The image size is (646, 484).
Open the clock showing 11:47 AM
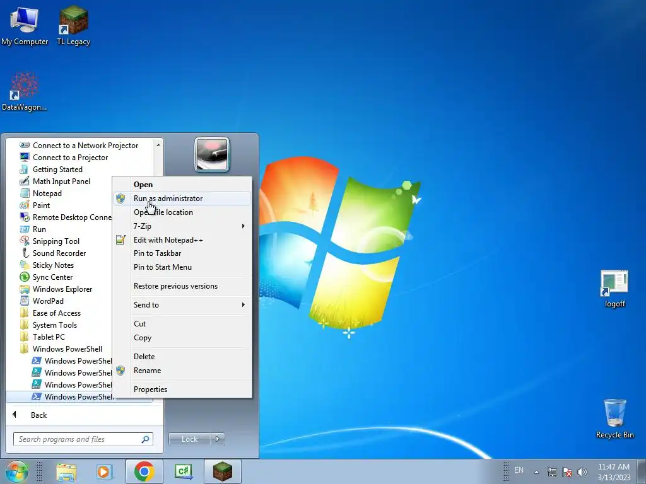614,472
